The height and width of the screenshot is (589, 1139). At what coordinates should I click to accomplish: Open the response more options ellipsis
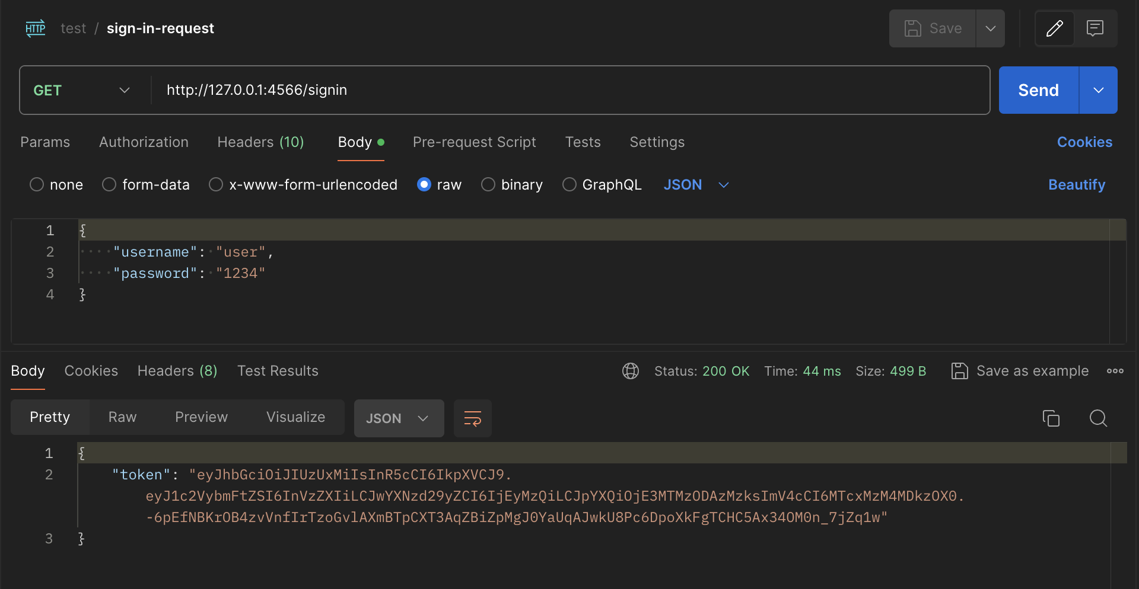1115,371
